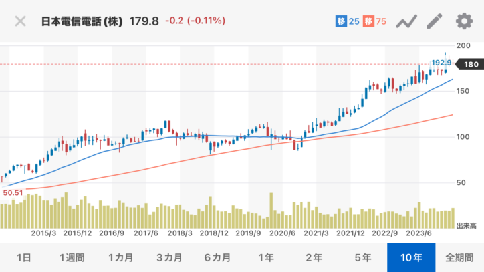The image size is (484, 272).
Task: Select the 1週間 time range tab
Action: (x=72, y=257)
